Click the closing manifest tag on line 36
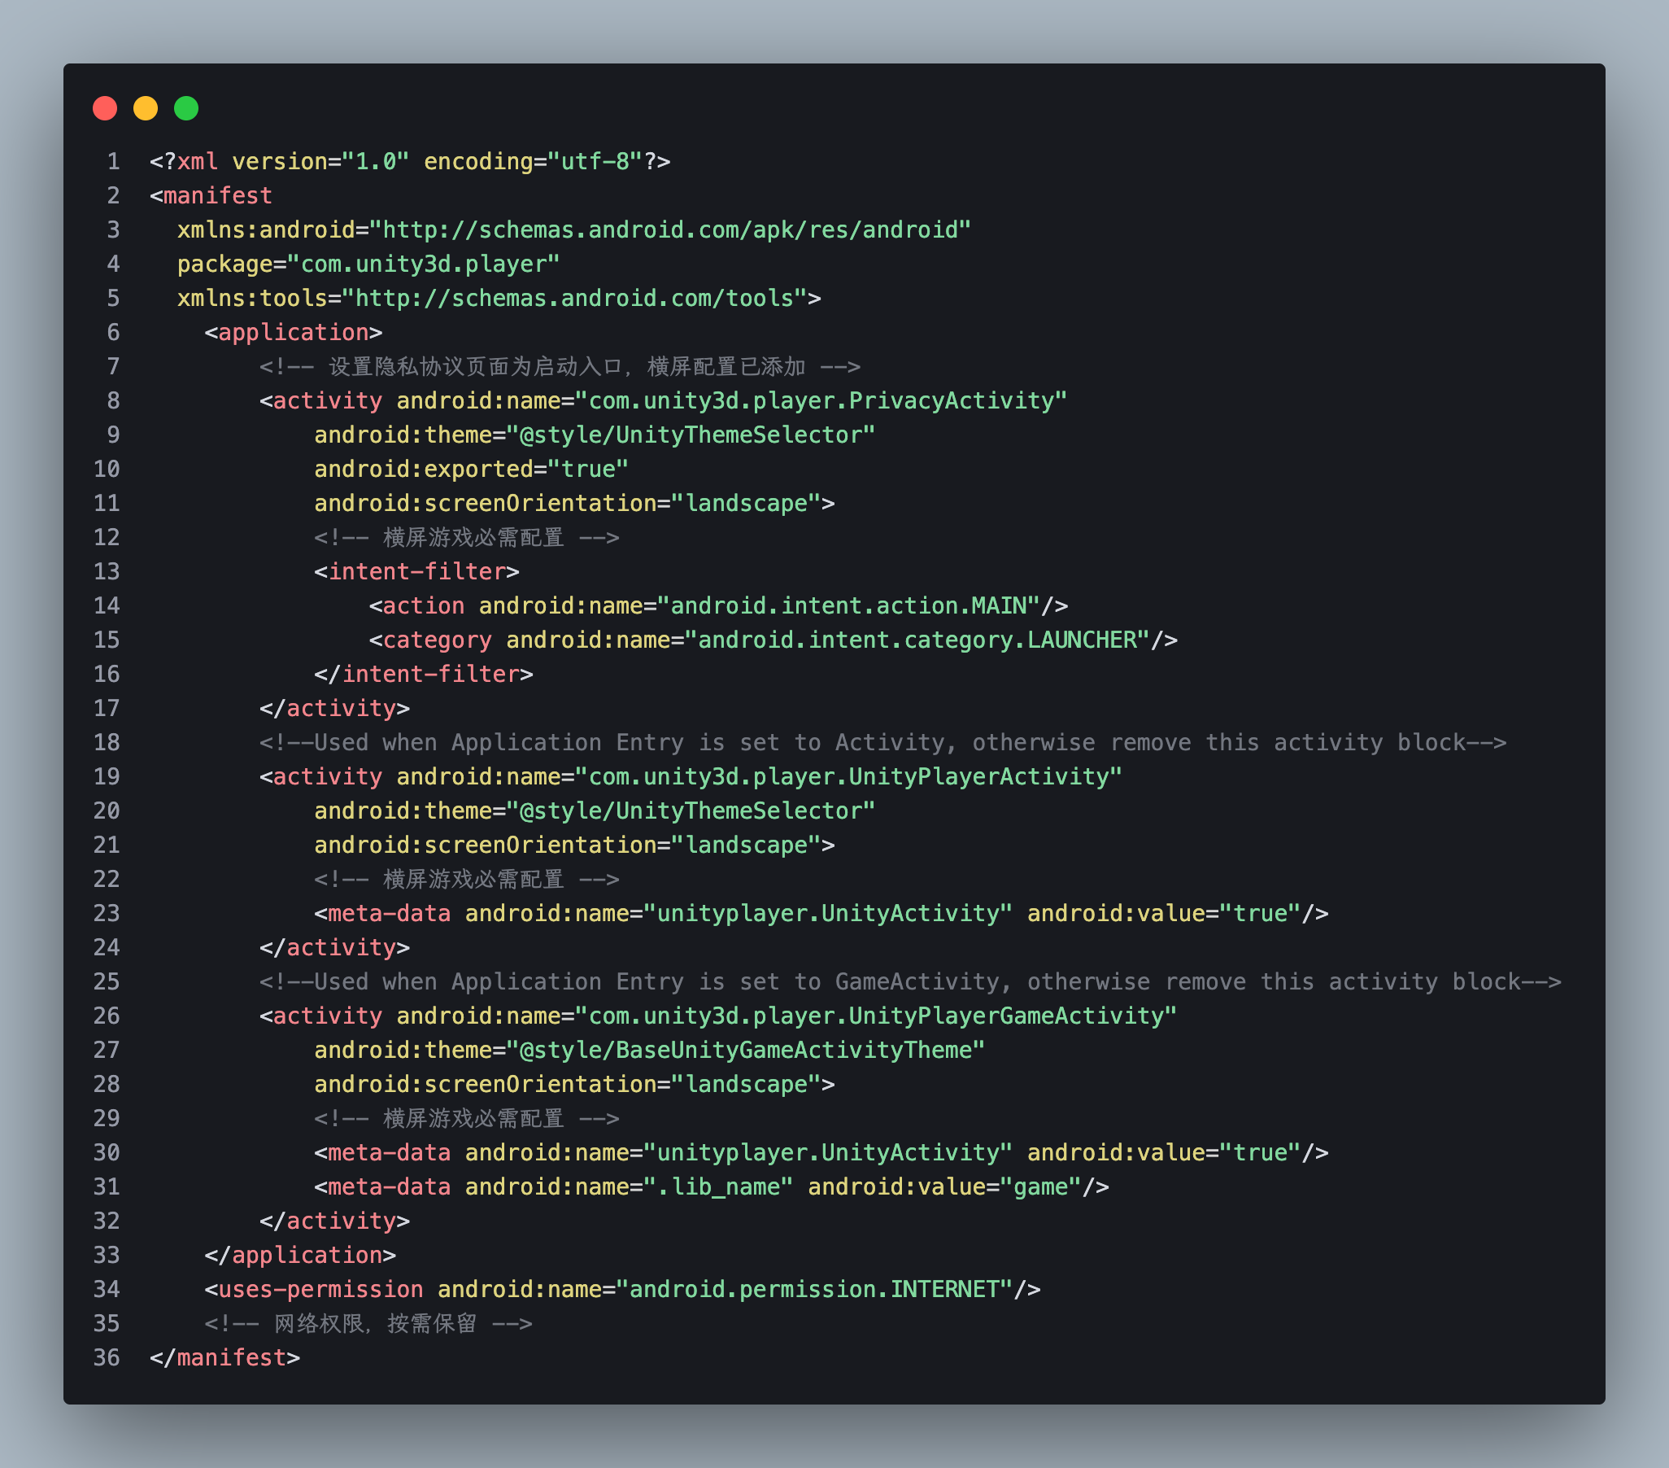Image resolution: width=1669 pixels, height=1468 pixels. pyautogui.click(x=224, y=1357)
